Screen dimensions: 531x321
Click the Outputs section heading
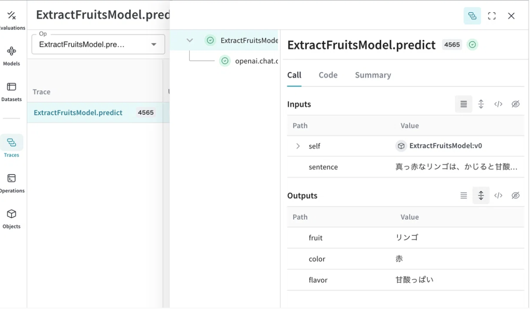[x=302, y=195]
